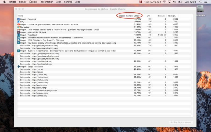Click the hard disk icon on the desktop
Image resolution: width=211 pixels, height=132 pixels.
[x=200, y=9]
